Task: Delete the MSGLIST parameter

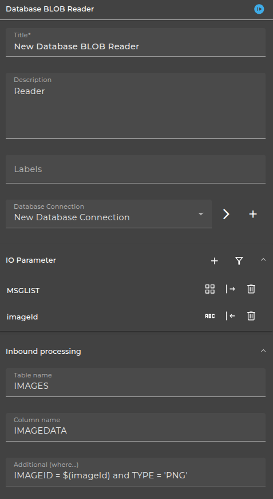Action: pyautogui.click(x=251, y=289)
